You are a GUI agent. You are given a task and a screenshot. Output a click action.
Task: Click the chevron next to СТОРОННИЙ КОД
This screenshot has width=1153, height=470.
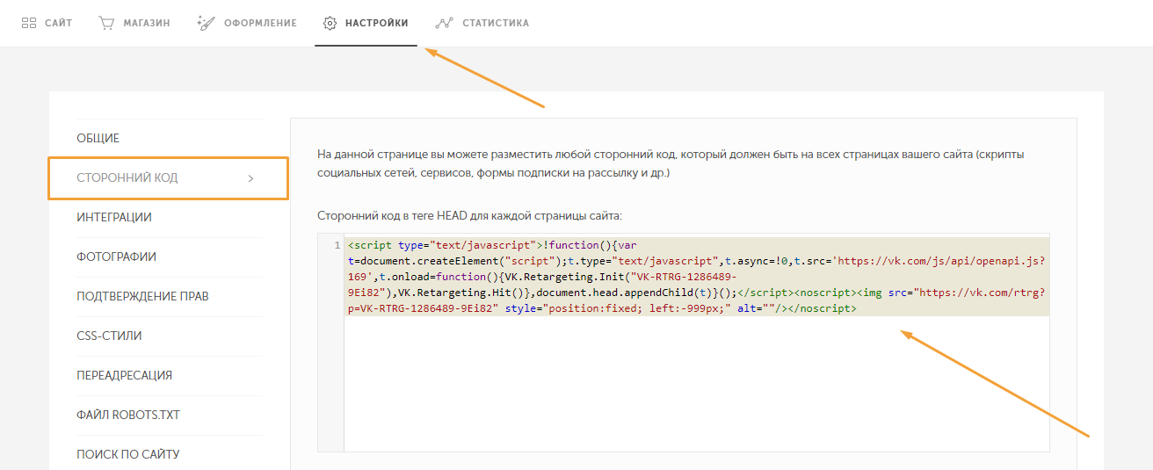click(x=250, y=178)
